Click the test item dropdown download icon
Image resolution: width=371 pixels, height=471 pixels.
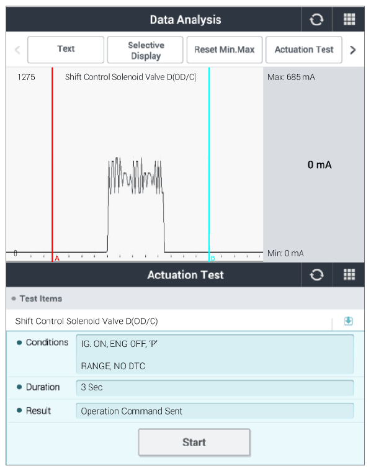[x=348, y=321]
